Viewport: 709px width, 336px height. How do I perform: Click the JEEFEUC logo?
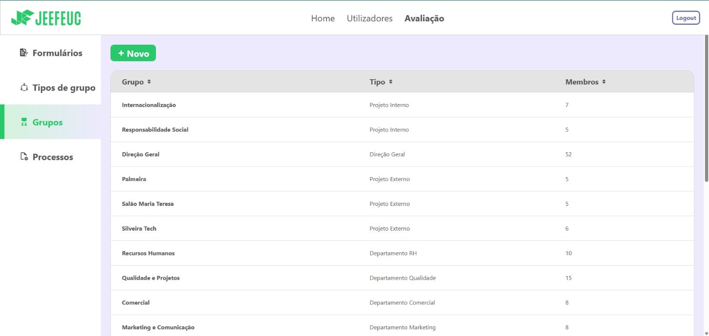[x=46, y=18]
